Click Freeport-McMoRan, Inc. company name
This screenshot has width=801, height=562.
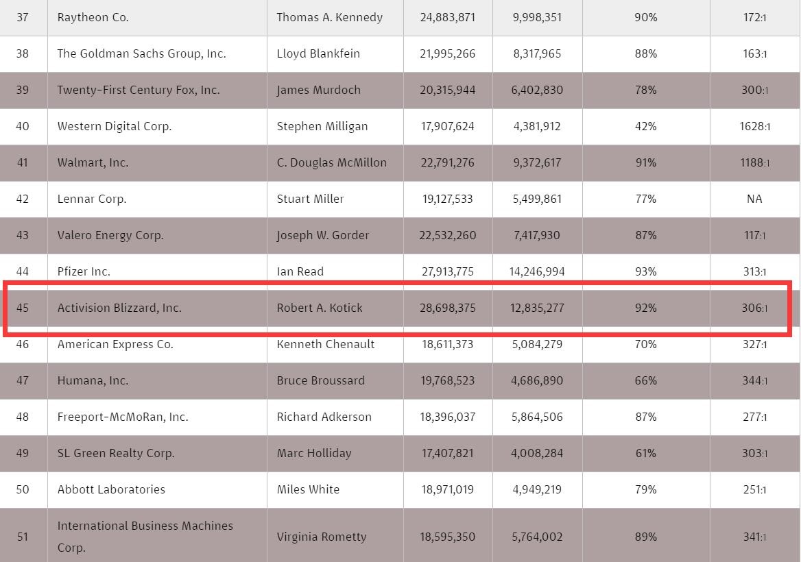click(x=123, y=417)
